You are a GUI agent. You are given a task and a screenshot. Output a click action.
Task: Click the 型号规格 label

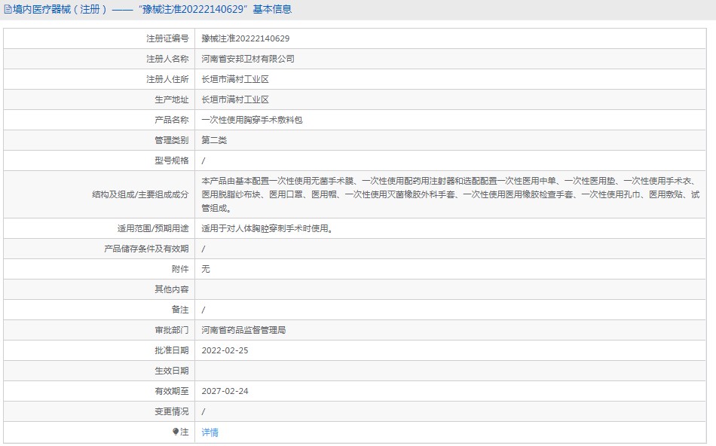tap(171, 160)
